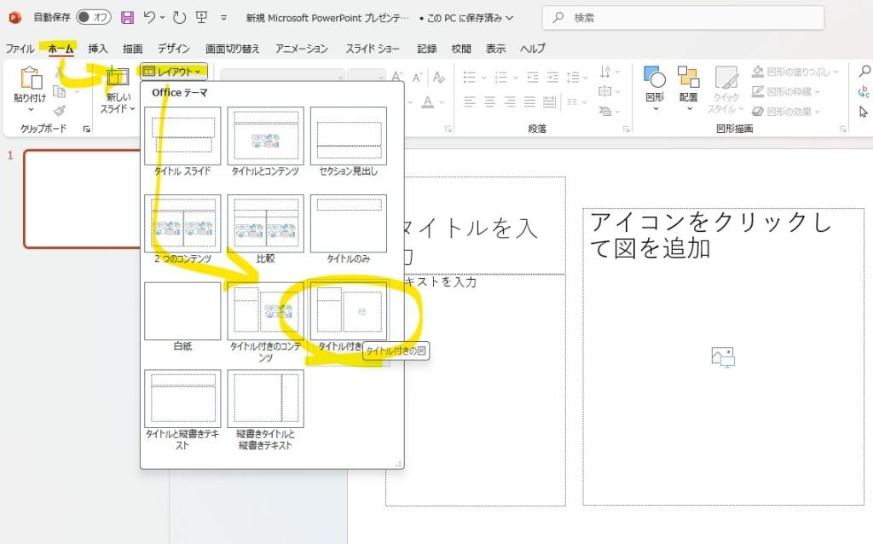The image size is (873, 544).
Task: Expand the 図形の枠線 dropdown arrow
Action: [x=818, y=91]
